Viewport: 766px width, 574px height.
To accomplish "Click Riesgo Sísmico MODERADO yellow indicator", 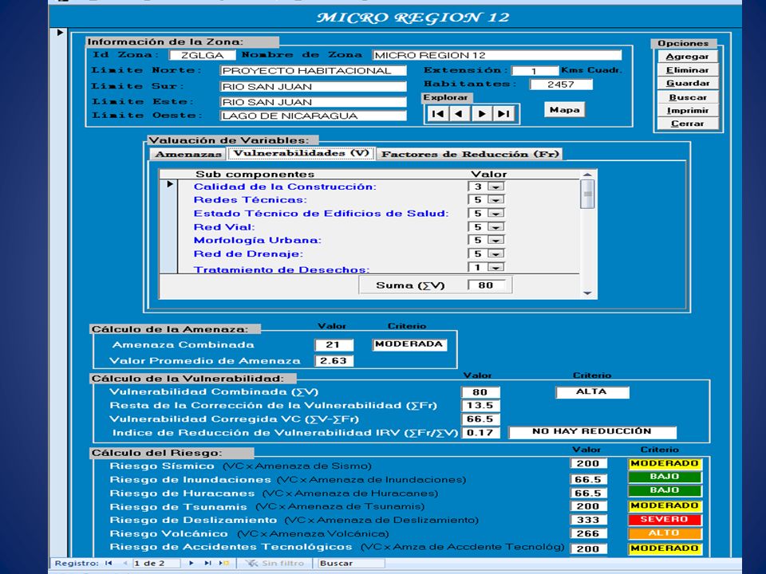I will (665, 464).
